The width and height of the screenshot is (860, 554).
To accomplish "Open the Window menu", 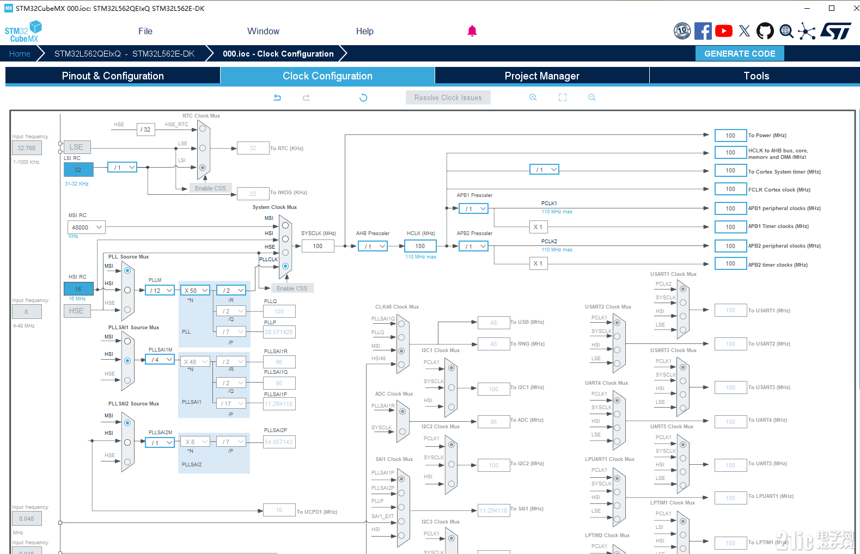I will point(263,32).
